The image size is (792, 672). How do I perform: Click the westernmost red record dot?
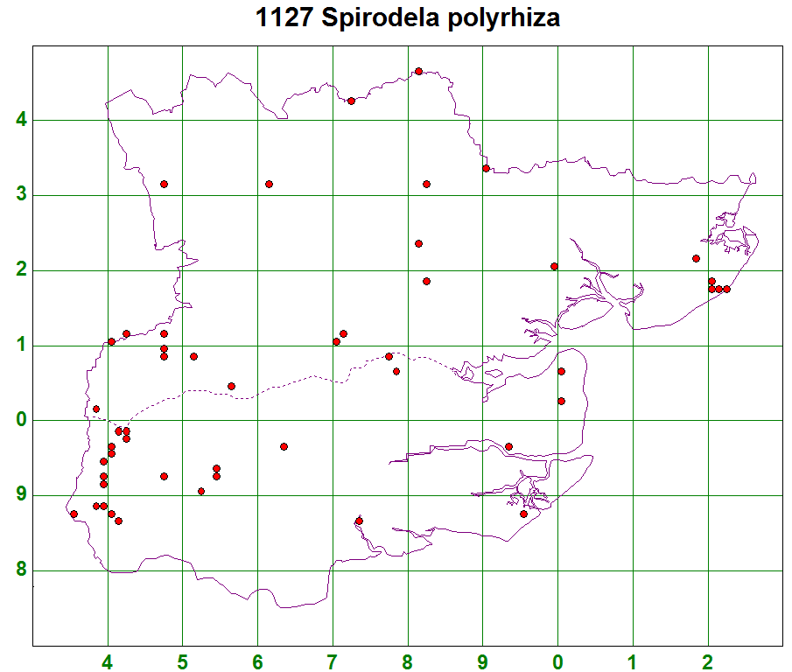tap(74, 514)
